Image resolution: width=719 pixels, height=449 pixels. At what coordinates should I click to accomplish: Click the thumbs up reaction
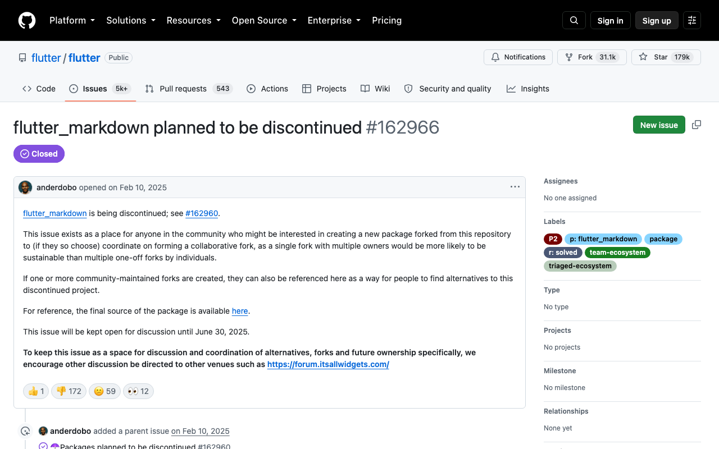[x=36, y=391]
